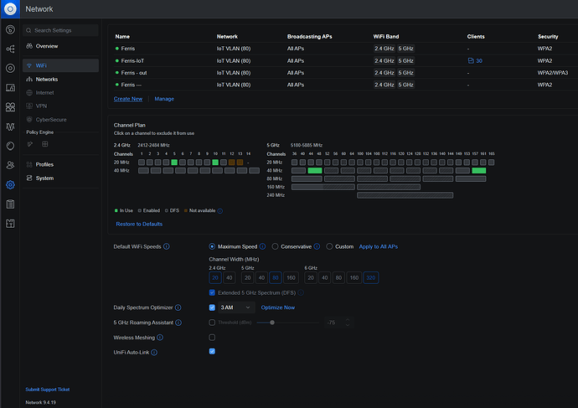Open the Networks settings menu item
The width and height of the screenshot is (578, 408).
(x=46, y=79)
